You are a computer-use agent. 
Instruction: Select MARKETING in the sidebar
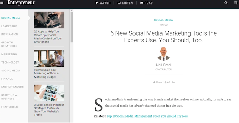(x=9, y=54)
